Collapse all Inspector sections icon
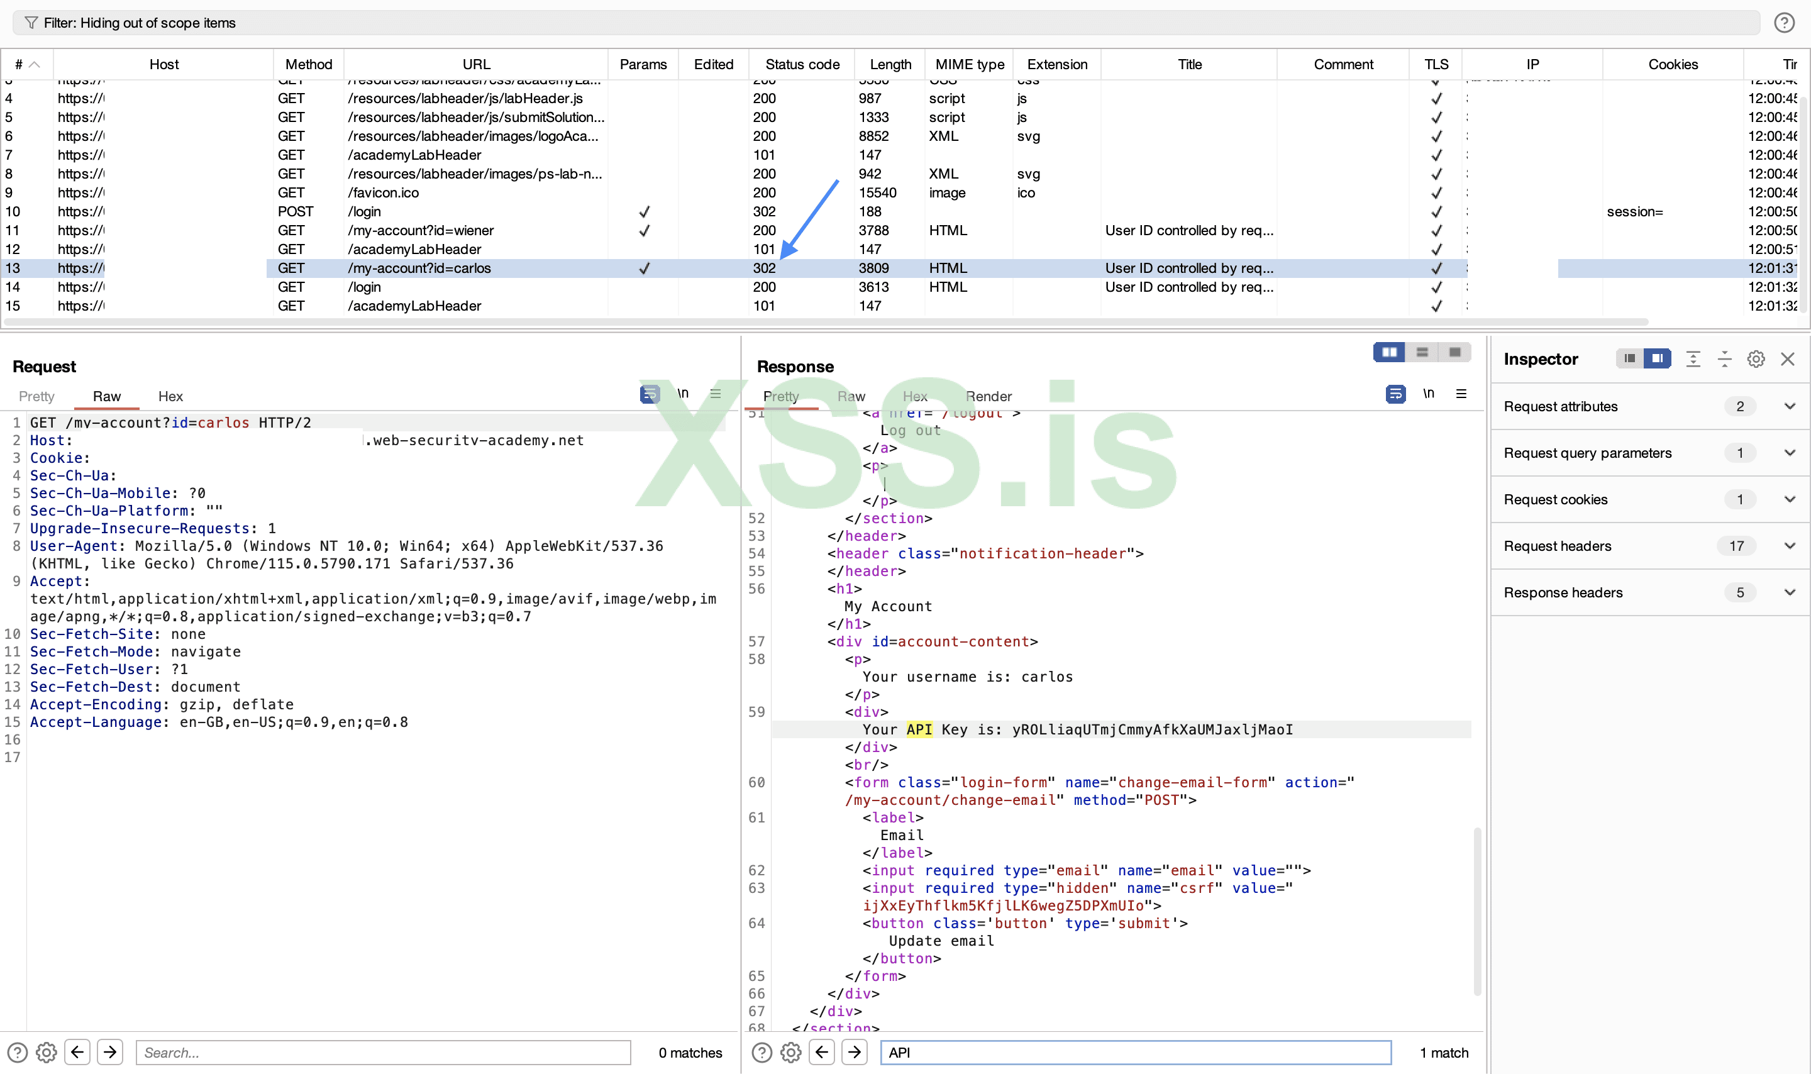This screenshot has width=1811, height=1074. tap(1724, 359)
